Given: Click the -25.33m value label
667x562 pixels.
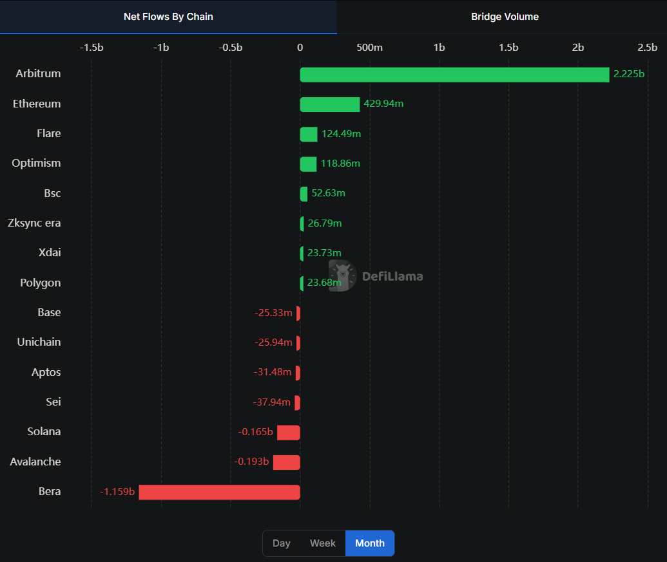Looking at the screenshot, I should 273,313.
